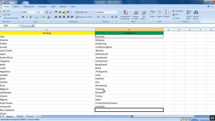Switch to the Page Layout tab
Viewport: 215px width, 121px height.
[29, 6]
